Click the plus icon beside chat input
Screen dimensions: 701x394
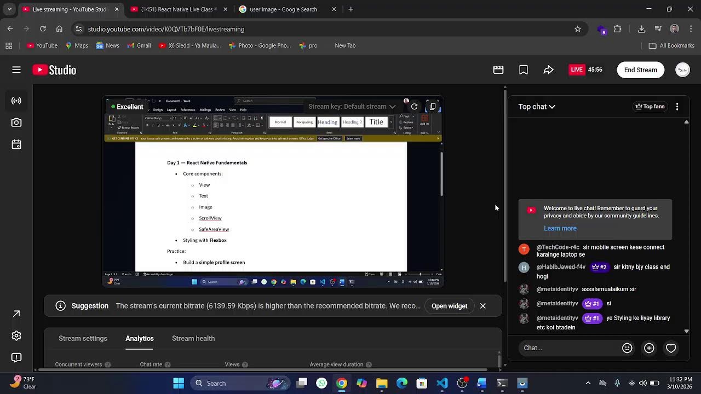click(649, 348)
